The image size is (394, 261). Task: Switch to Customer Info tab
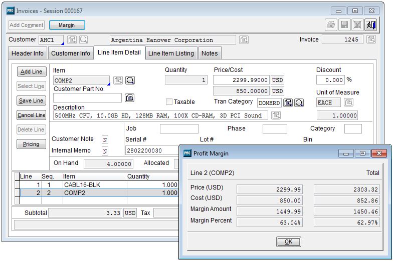pos(71,53)
